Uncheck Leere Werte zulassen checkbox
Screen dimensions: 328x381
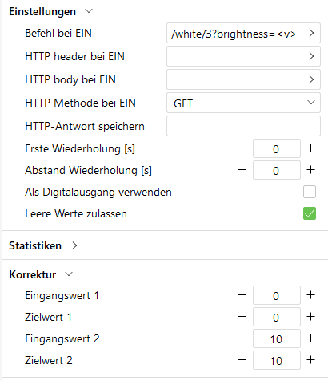[x=310, y=213]
